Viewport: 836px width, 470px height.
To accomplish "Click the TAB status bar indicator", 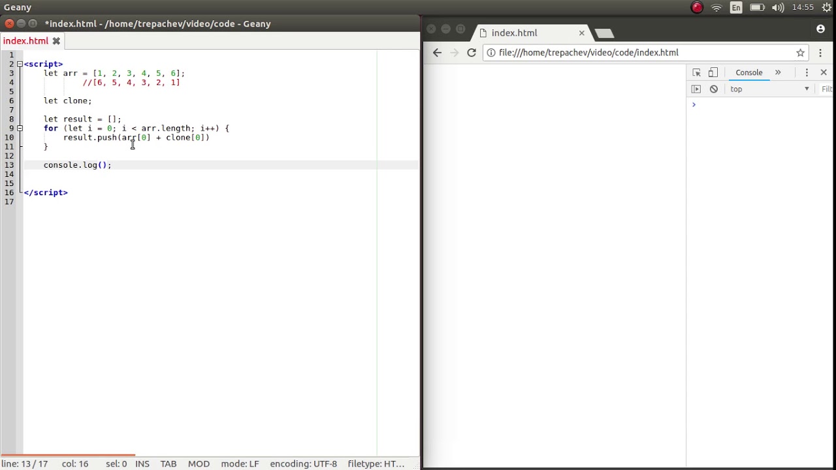I will click(x=169, y=463).
